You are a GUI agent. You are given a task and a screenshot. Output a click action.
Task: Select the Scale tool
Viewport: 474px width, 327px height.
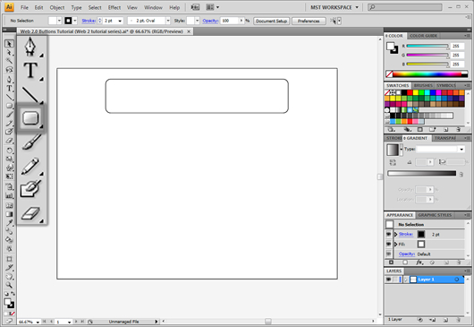pyautogui.click(x=9, y=159)
